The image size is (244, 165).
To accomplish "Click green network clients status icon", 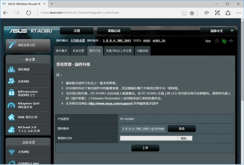I will click(224, 41).
